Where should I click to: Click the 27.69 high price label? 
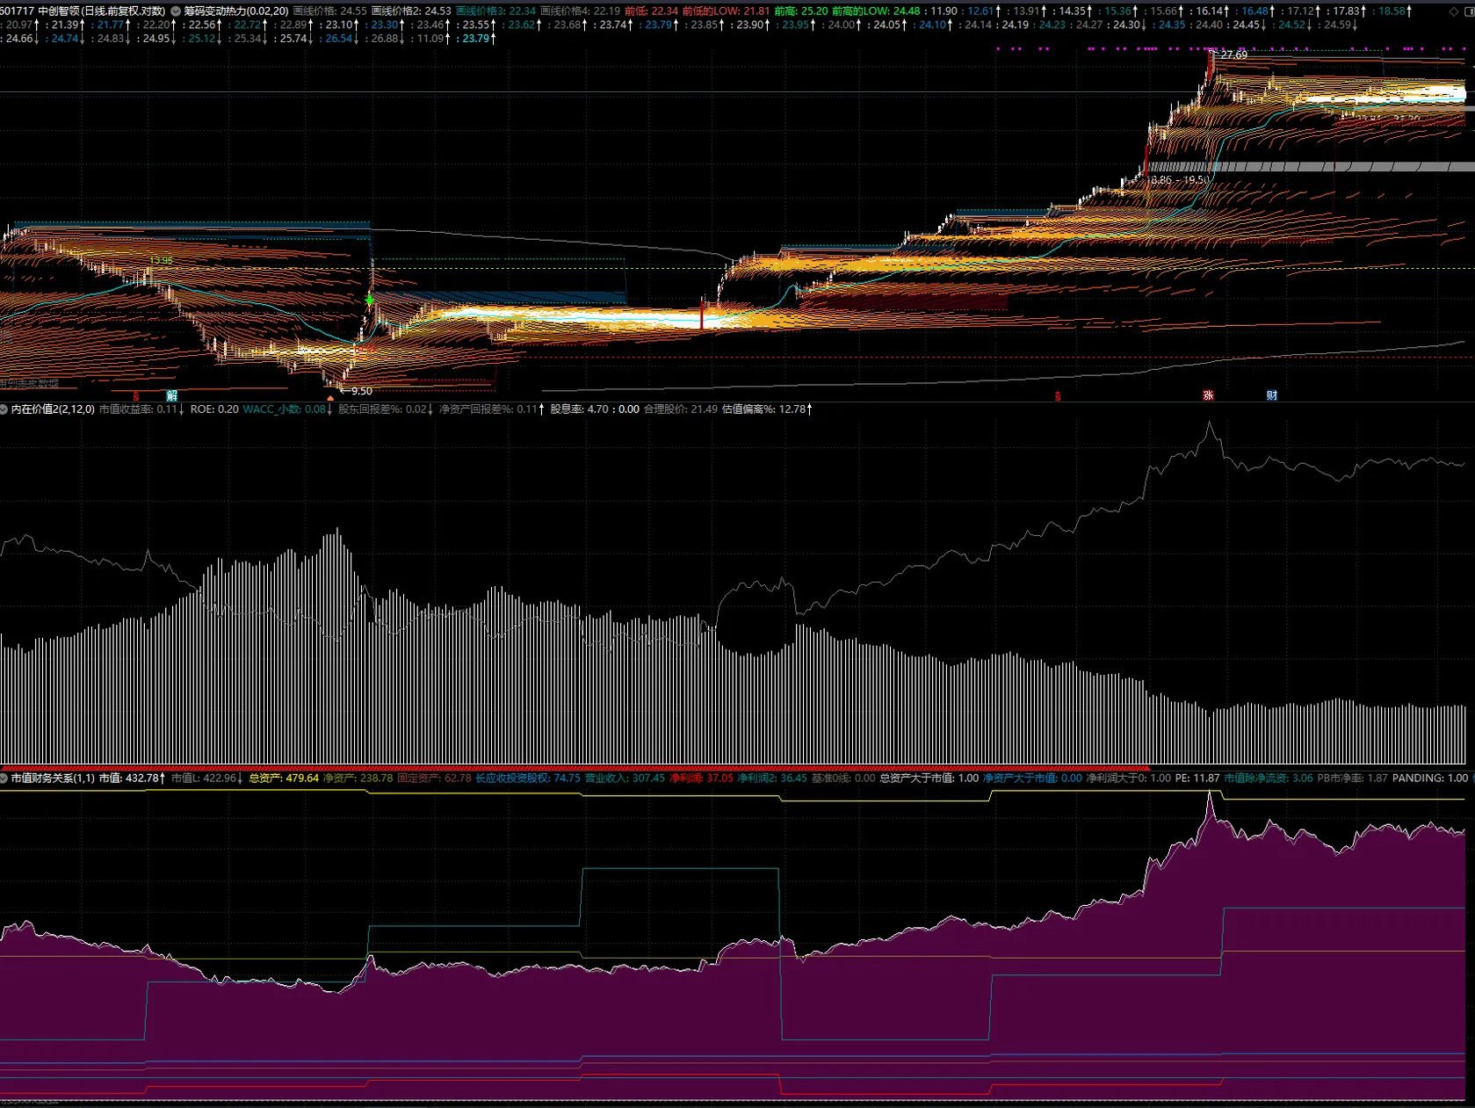[1233, 54]
